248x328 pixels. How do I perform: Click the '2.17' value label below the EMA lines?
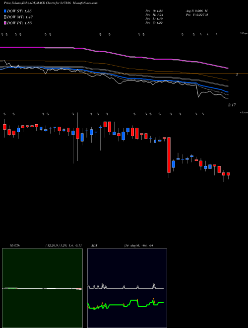(232, 105)
